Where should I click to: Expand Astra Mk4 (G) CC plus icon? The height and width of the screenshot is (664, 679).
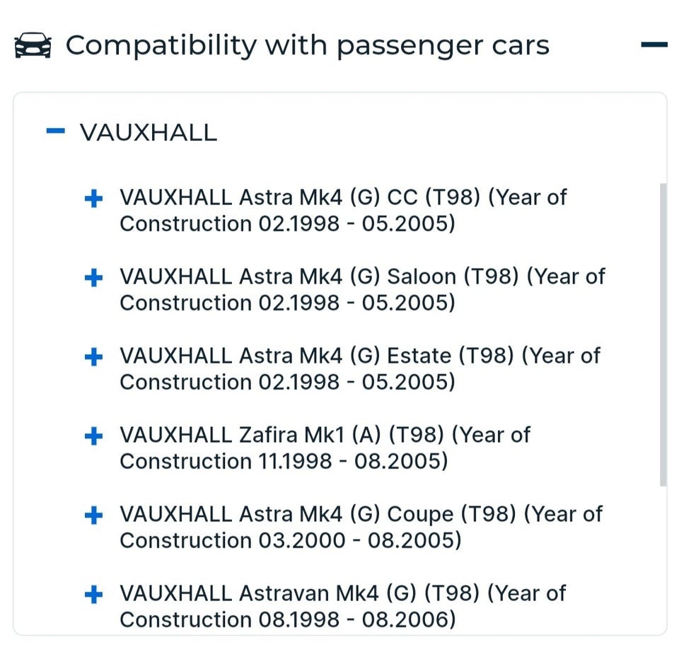coord(93,199)
